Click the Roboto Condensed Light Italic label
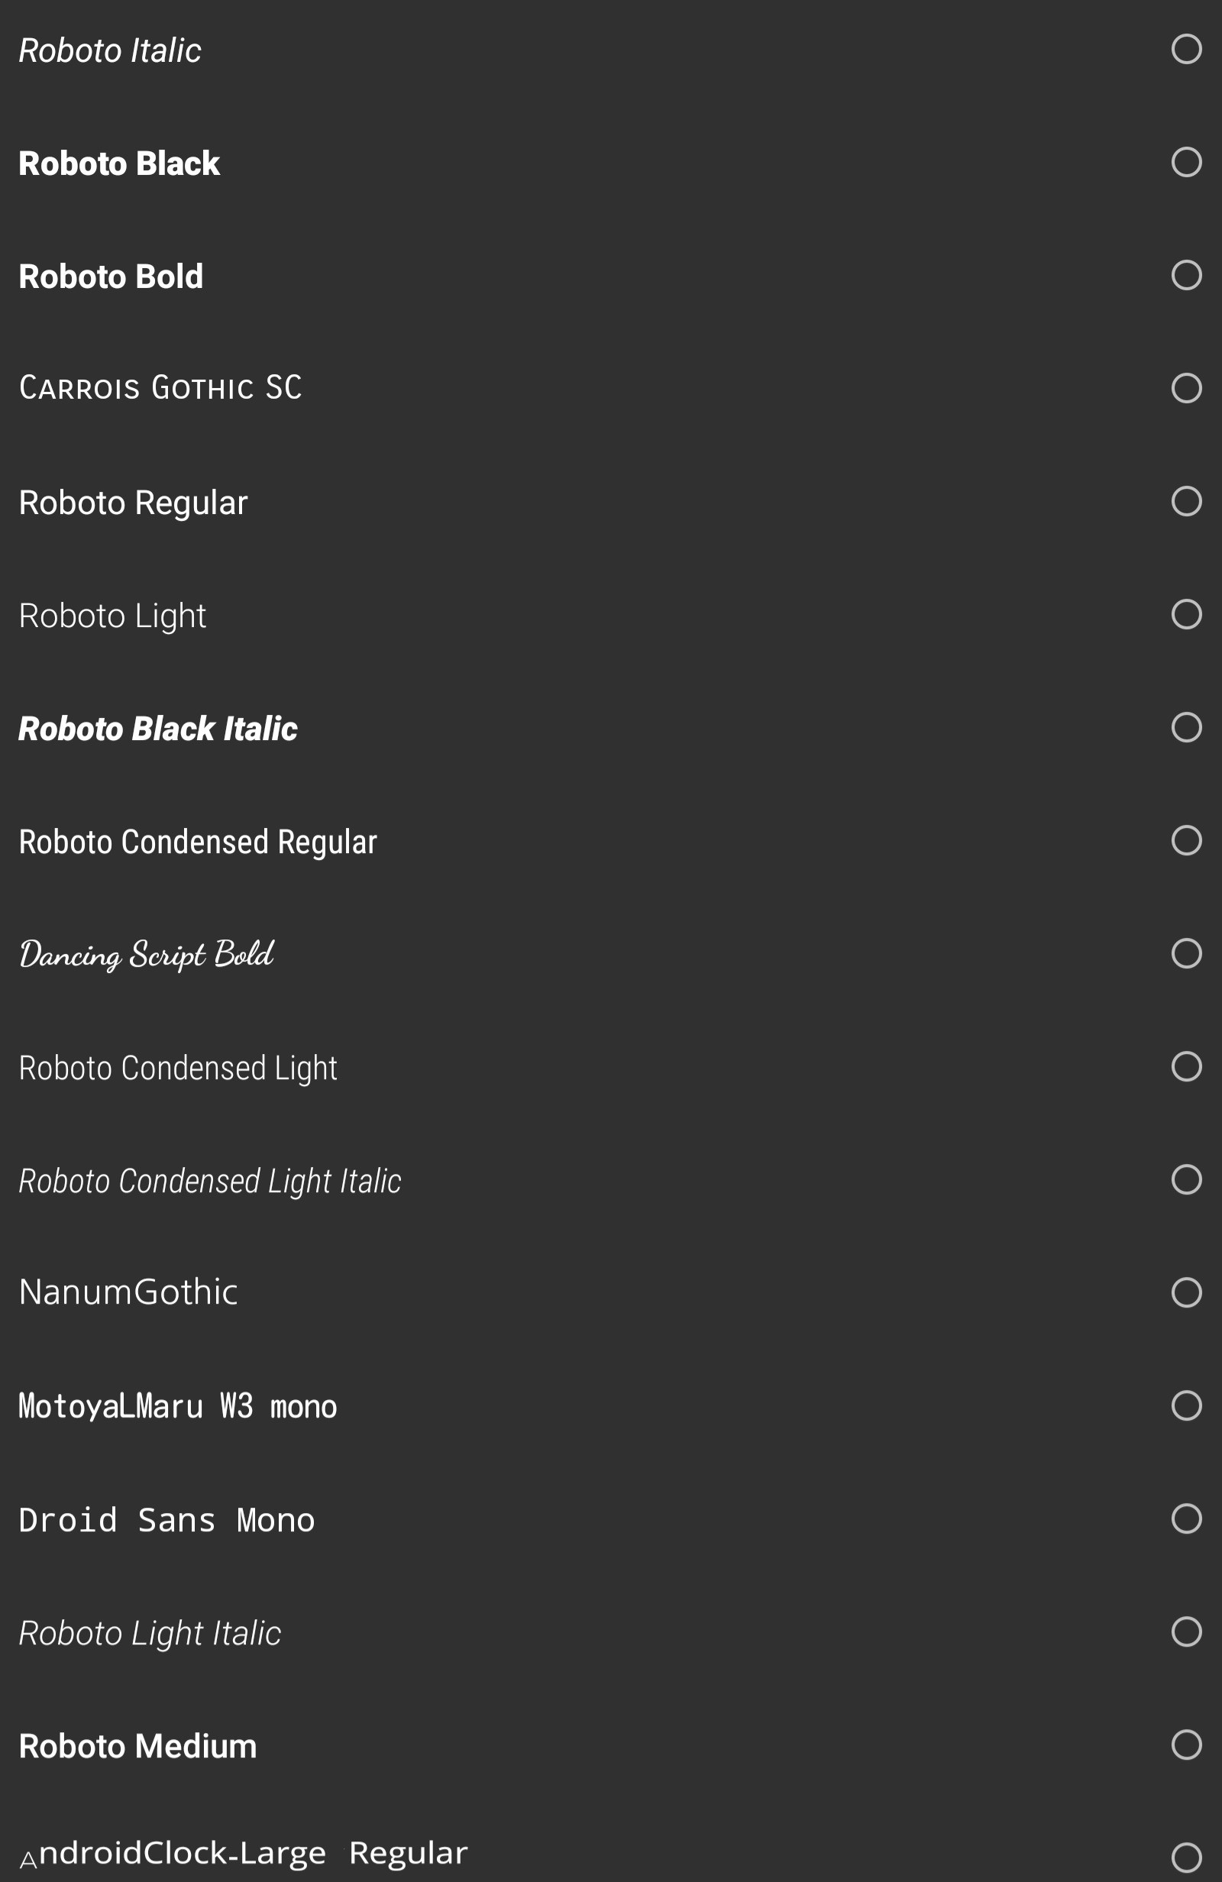The width and height of the screenshot is (1222, 1882). tap(209, 1181)
